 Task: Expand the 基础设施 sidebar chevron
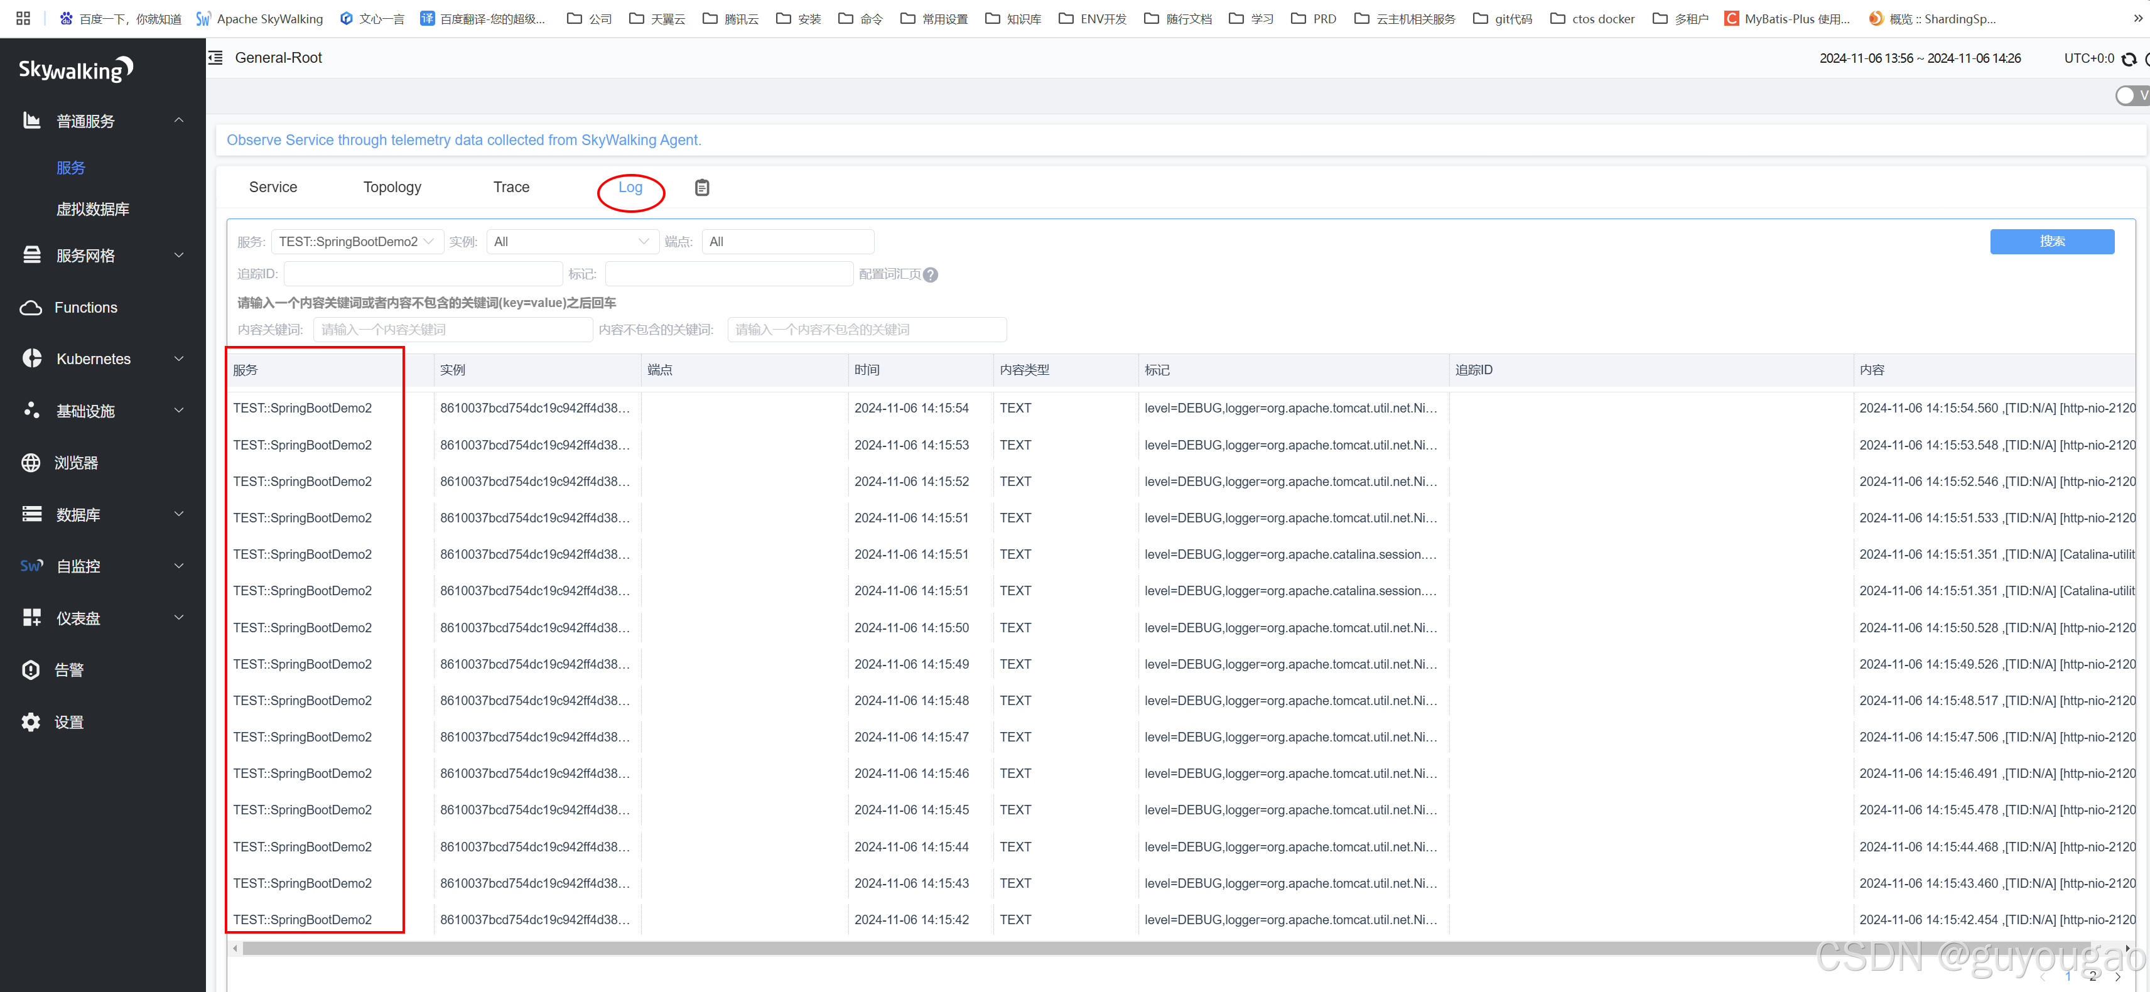tap(178, 411)
